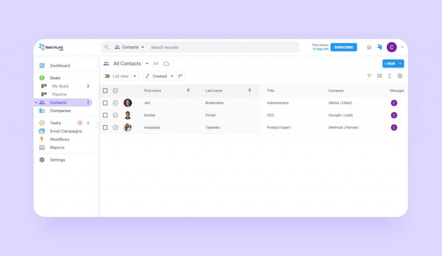Check the select-all checkbox in table header
The width and height of the screenshot is (442, 256).
tap(105, 91)
